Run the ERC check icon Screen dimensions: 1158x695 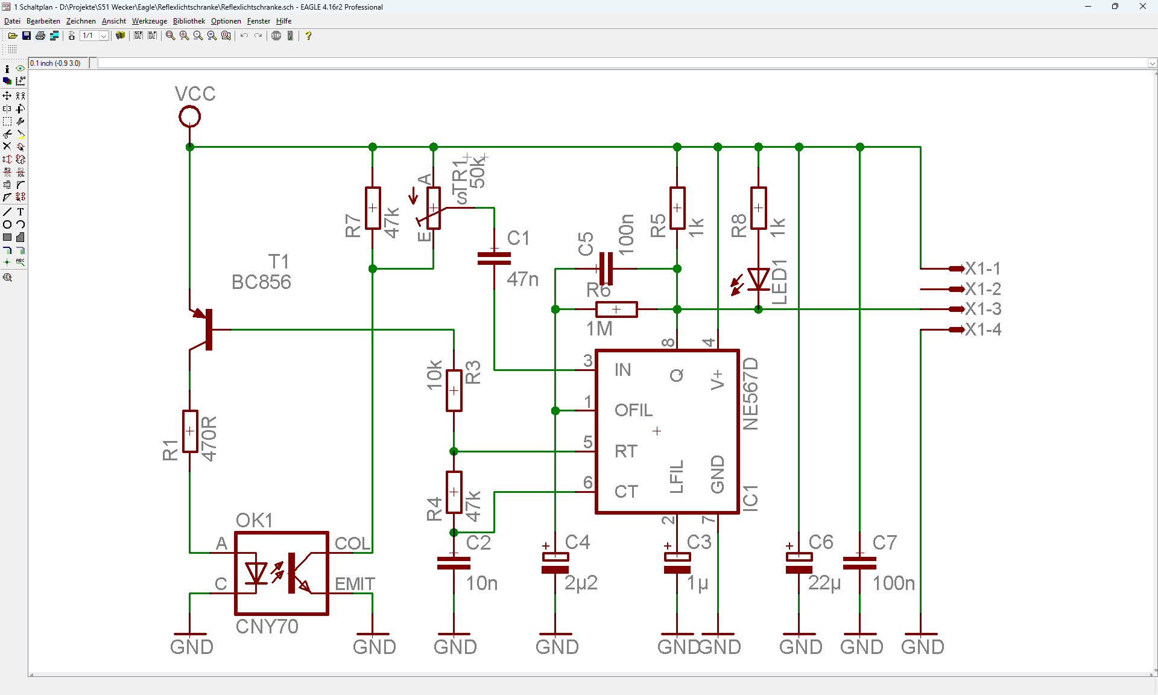[7, 278]
